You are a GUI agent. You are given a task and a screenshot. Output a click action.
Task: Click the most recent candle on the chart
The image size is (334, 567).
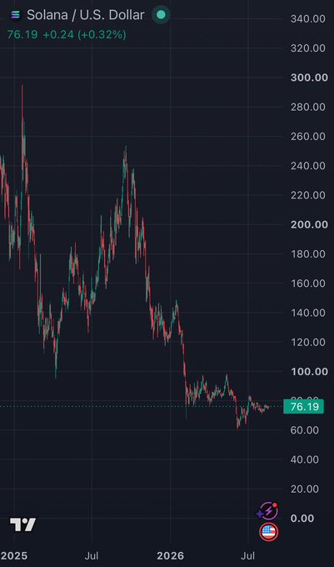coord(268,407)
